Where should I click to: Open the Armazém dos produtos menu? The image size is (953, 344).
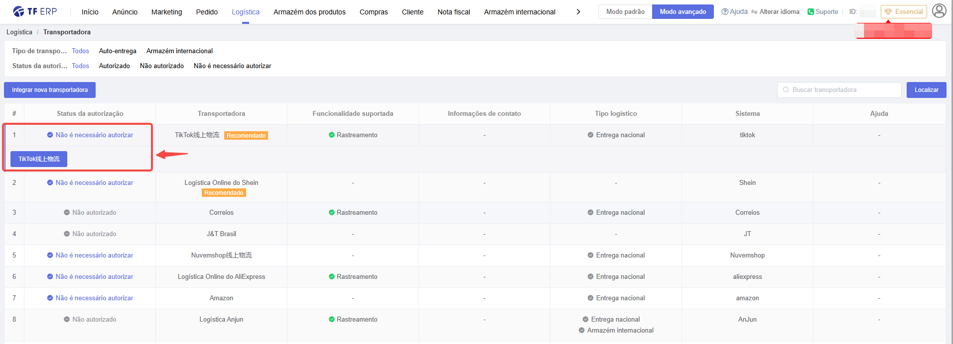(309, 12)
